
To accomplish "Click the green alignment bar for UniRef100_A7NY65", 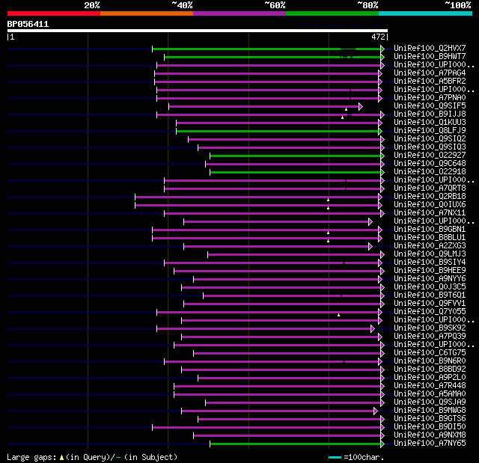I will [296, 444].
